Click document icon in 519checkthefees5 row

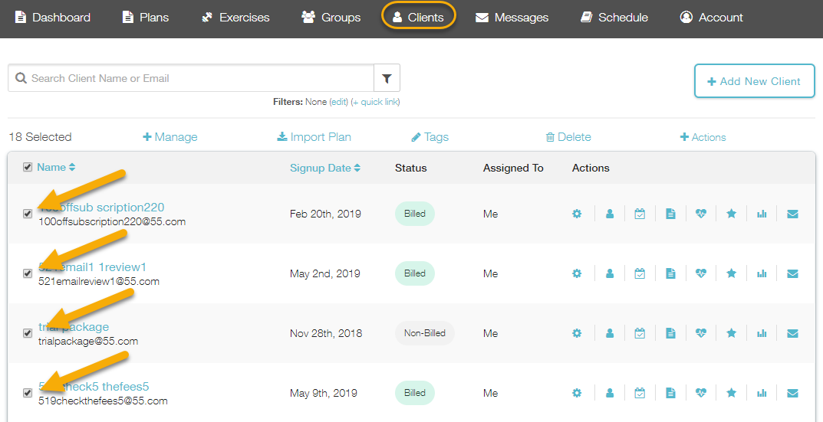coord(670,394)
